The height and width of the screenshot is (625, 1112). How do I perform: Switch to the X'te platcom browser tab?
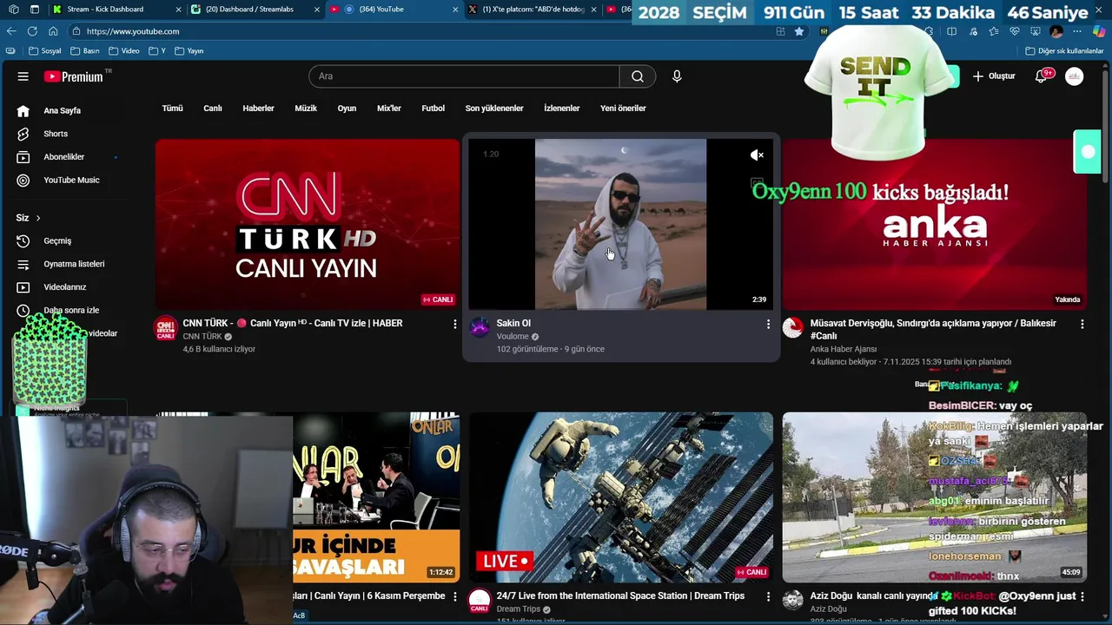(x=533, y=10)
